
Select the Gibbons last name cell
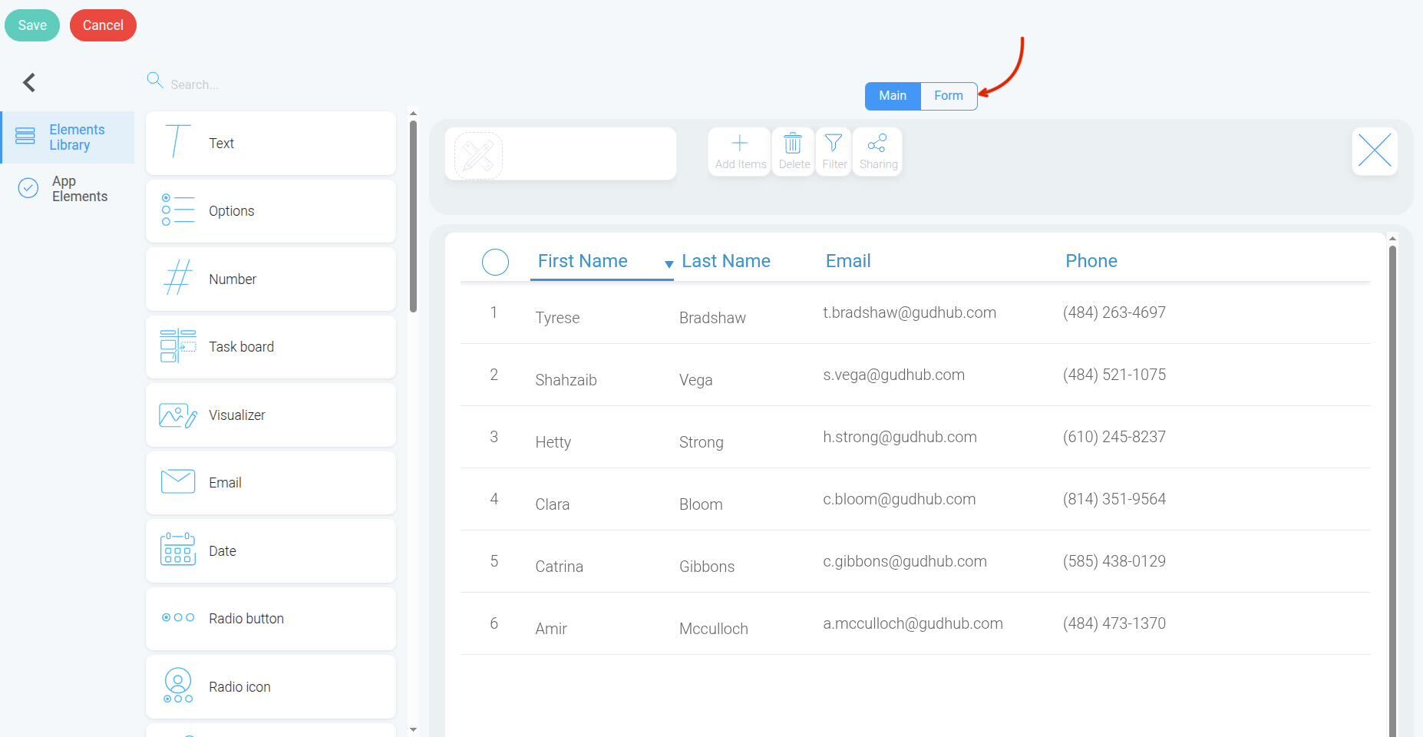(707, 567)
